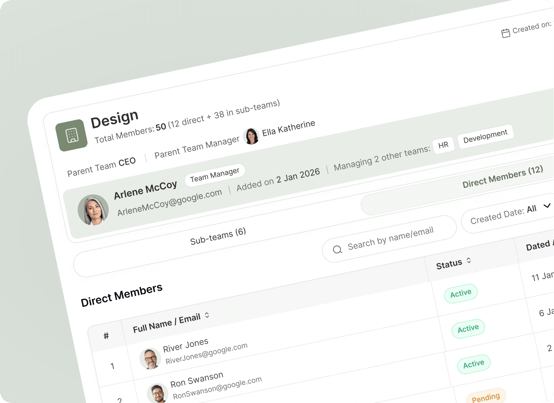The width and height of the screenshot is (554, 403).
Task: Switch to the Sub-teams (6) tab
Action: coord(218,236)
